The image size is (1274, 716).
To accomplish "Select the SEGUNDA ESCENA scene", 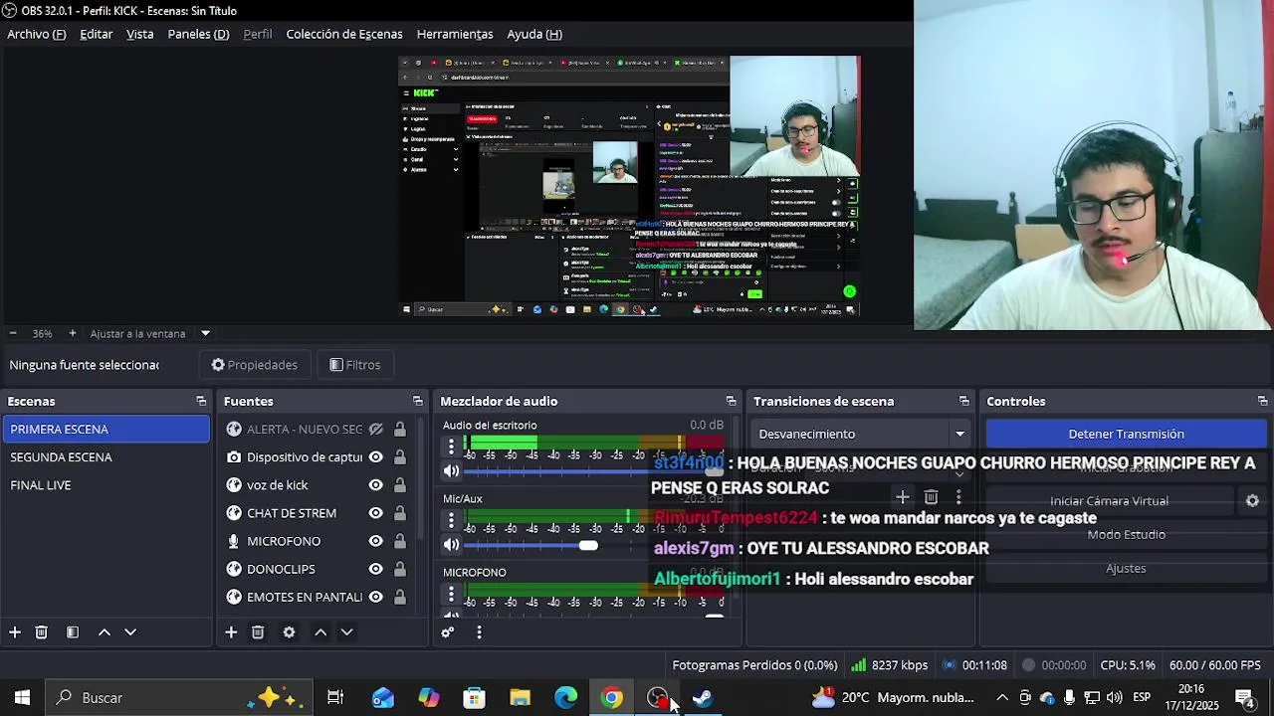I will click(105, 457).
